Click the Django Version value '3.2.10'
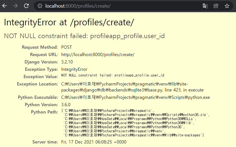The height and width of the screenshot is (147, 236). click(67, 62)
